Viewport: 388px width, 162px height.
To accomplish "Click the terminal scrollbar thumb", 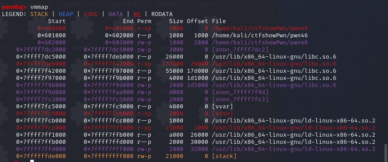I will 385,152.
